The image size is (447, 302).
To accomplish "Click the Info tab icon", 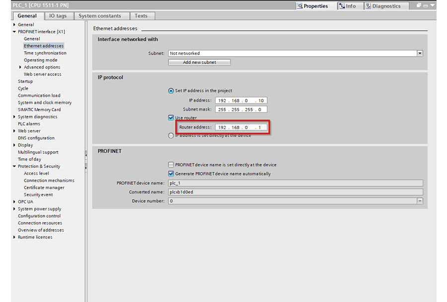I will coord(342,6).
